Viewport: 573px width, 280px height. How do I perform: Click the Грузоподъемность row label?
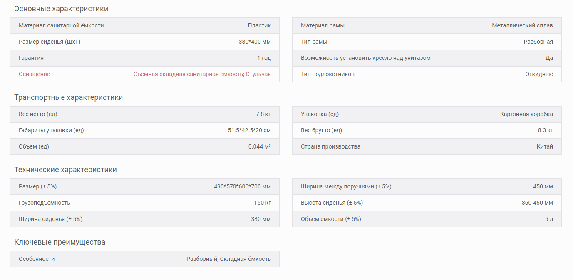tap(45, 203)
